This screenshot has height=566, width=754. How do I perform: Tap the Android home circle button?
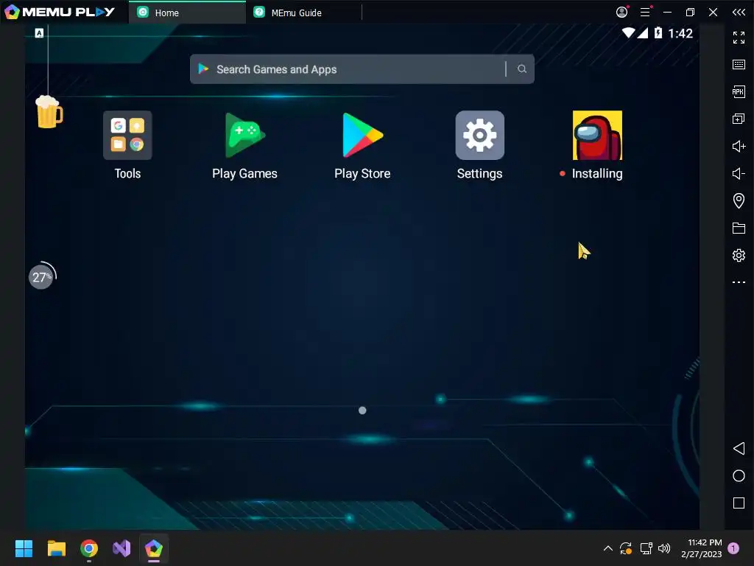coord(739,476)
